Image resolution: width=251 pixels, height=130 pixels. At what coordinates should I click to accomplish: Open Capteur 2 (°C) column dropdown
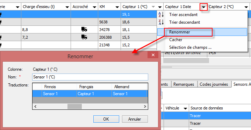click(x=246, y=7)
